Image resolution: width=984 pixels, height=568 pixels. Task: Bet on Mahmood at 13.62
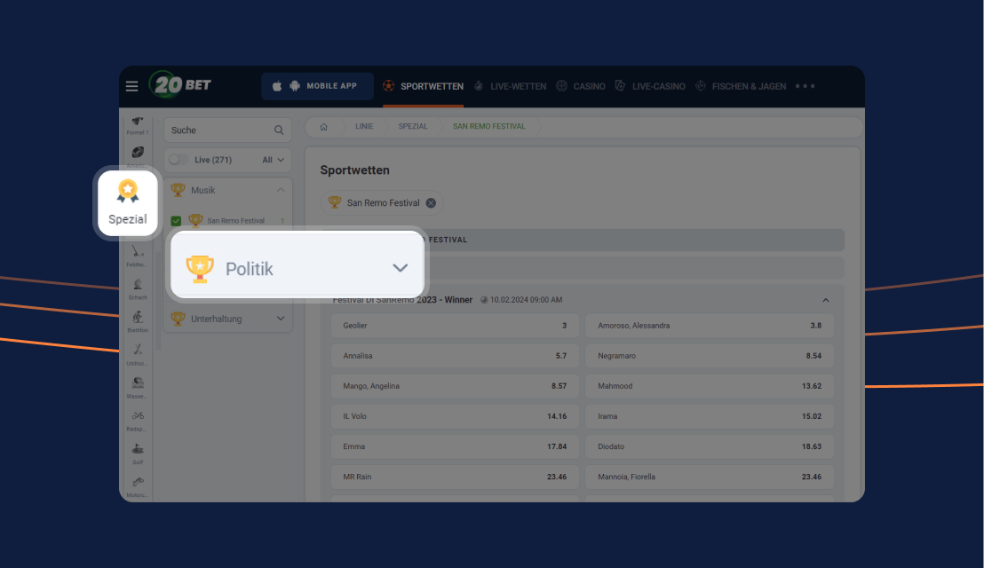click(x=710, y=386)
